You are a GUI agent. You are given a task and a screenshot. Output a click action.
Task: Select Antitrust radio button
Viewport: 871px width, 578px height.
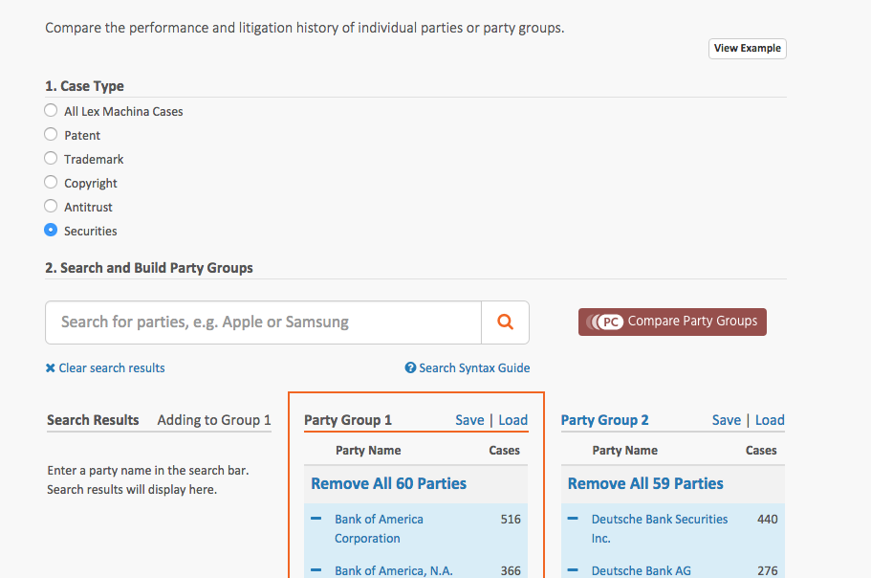pyautogui.click(x=51, y=206)
